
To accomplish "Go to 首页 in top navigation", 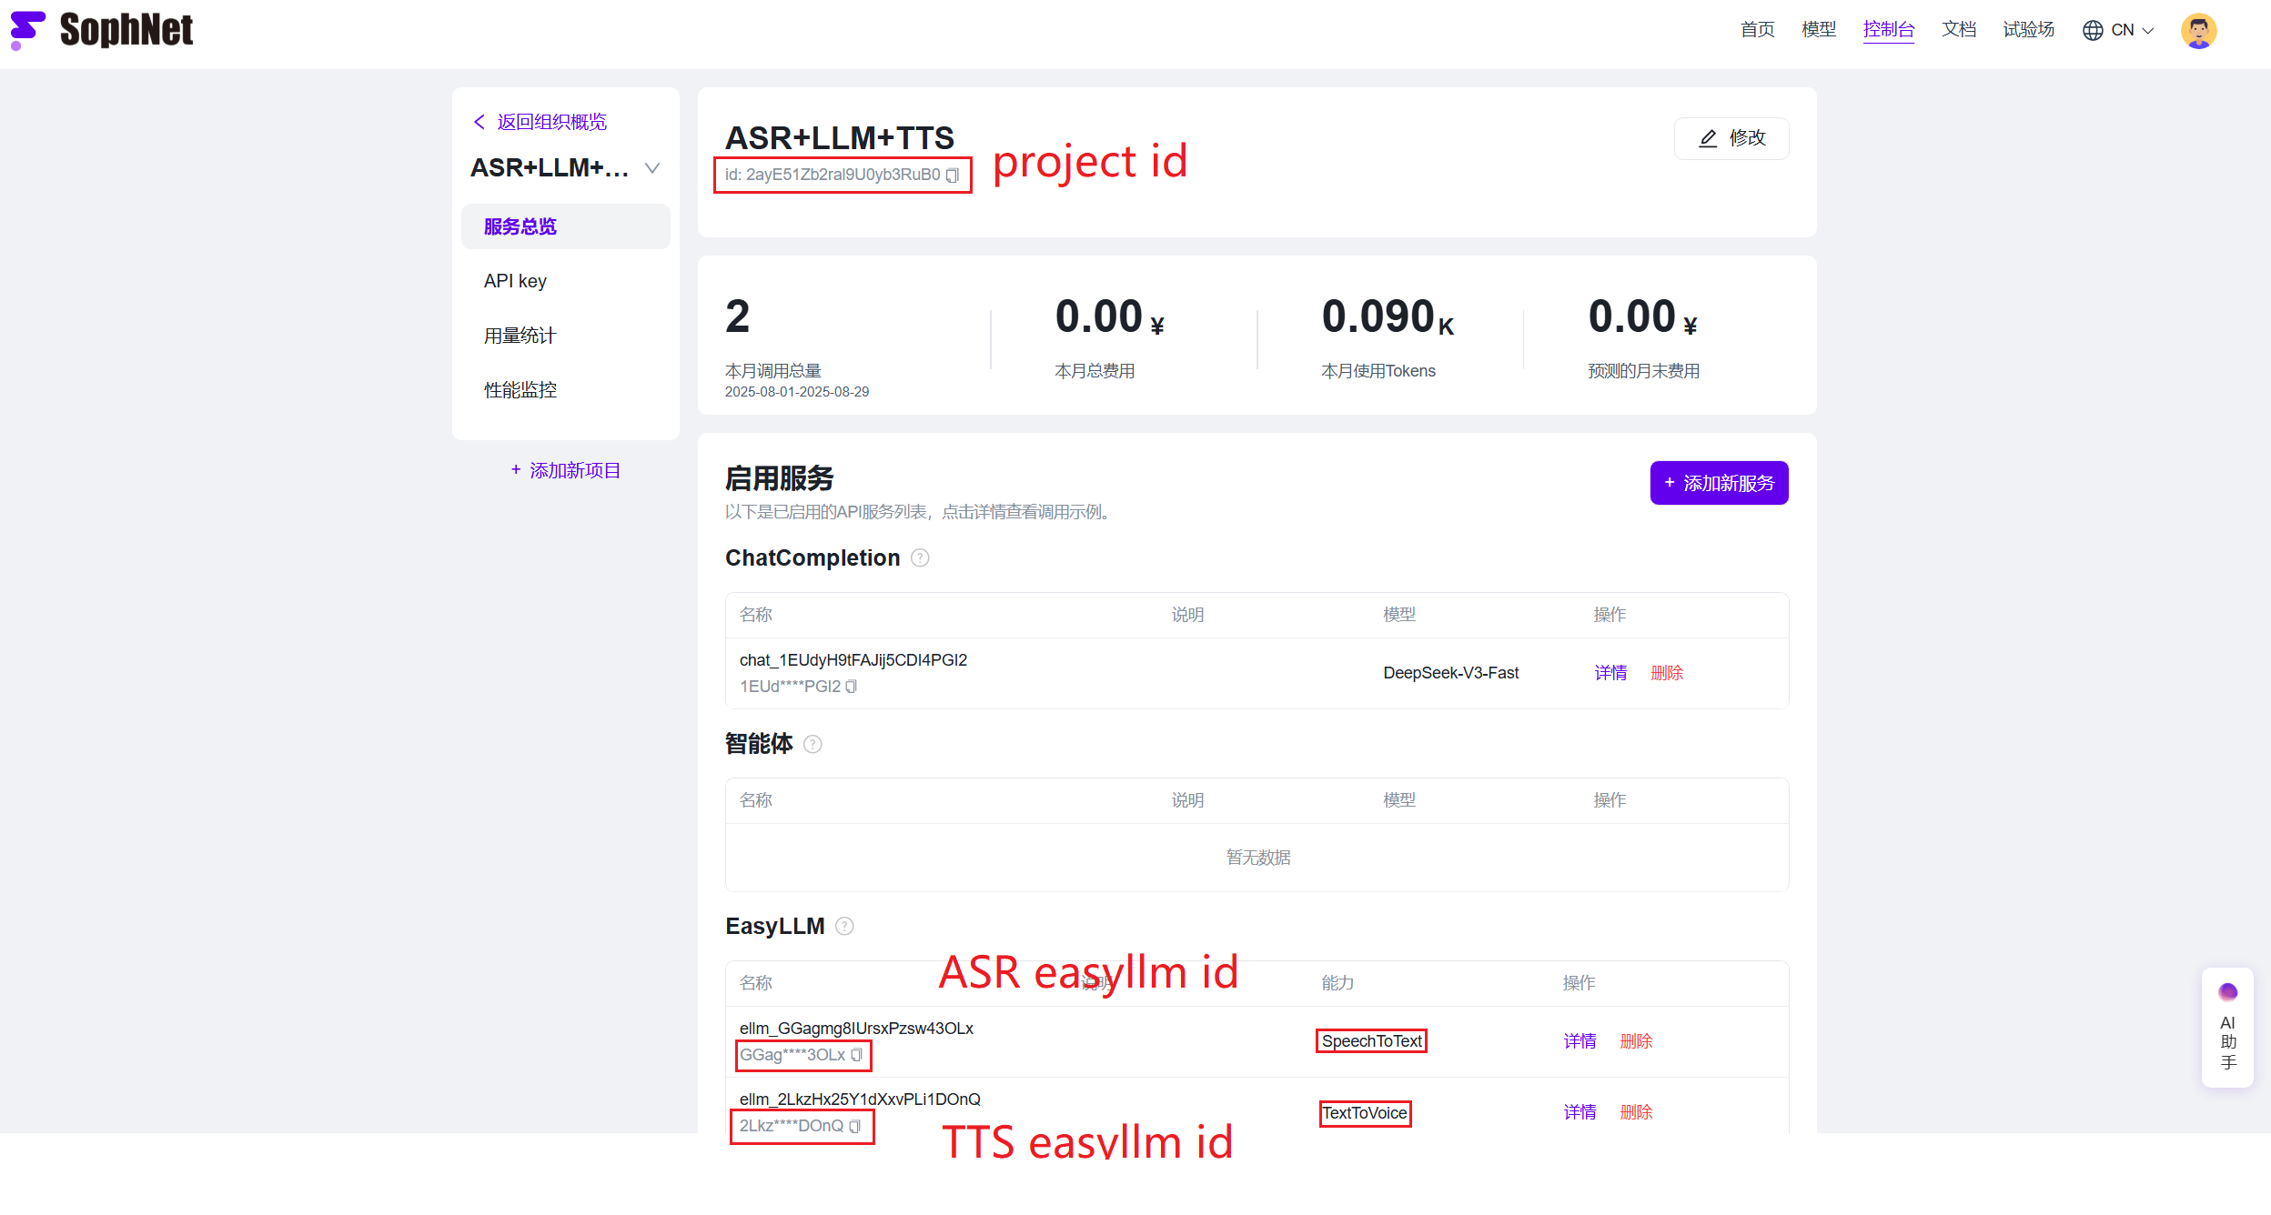I will pyautogui.click(x=1757, y=30).
